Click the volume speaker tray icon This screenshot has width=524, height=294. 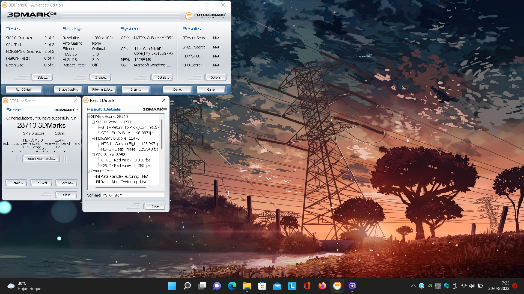pos(472,286)
